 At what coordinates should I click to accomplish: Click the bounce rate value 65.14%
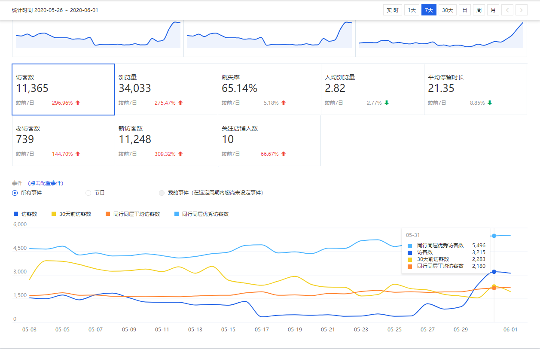click(239, 88)
